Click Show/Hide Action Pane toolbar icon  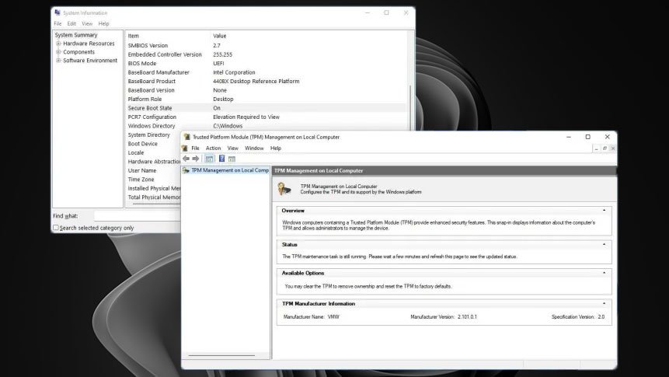(x=232, y=159)
